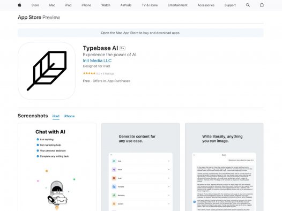Click the Preview text beside App Store
The width and height of the screenshot is (282, 211).
click(51, 18)
